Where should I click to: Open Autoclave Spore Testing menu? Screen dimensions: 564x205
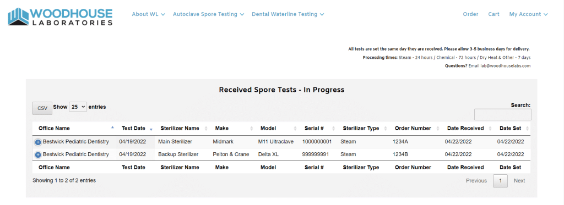[209, 14]
